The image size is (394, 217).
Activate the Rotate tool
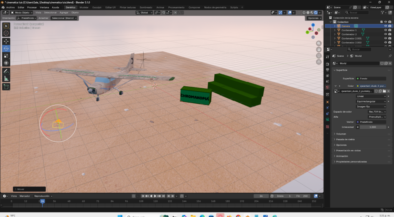tap(6, 49)
